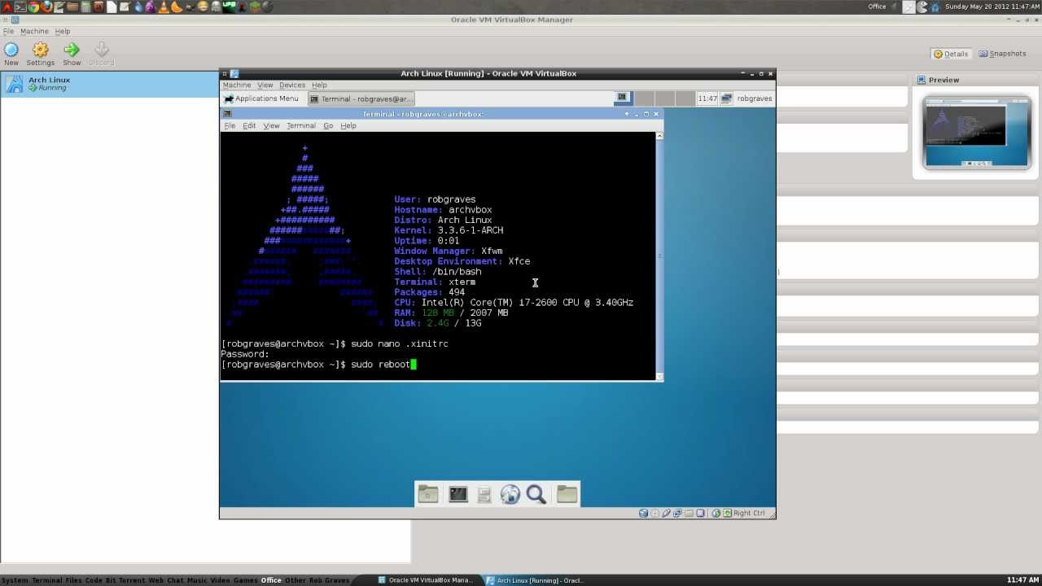Open View menu of running VM window
The height and width of the screenshot is (586, 1042).
coord(265,85)
